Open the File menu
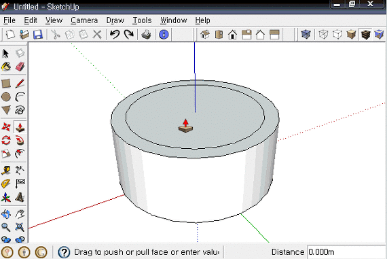Screen dimensions: 387x259 10,20
